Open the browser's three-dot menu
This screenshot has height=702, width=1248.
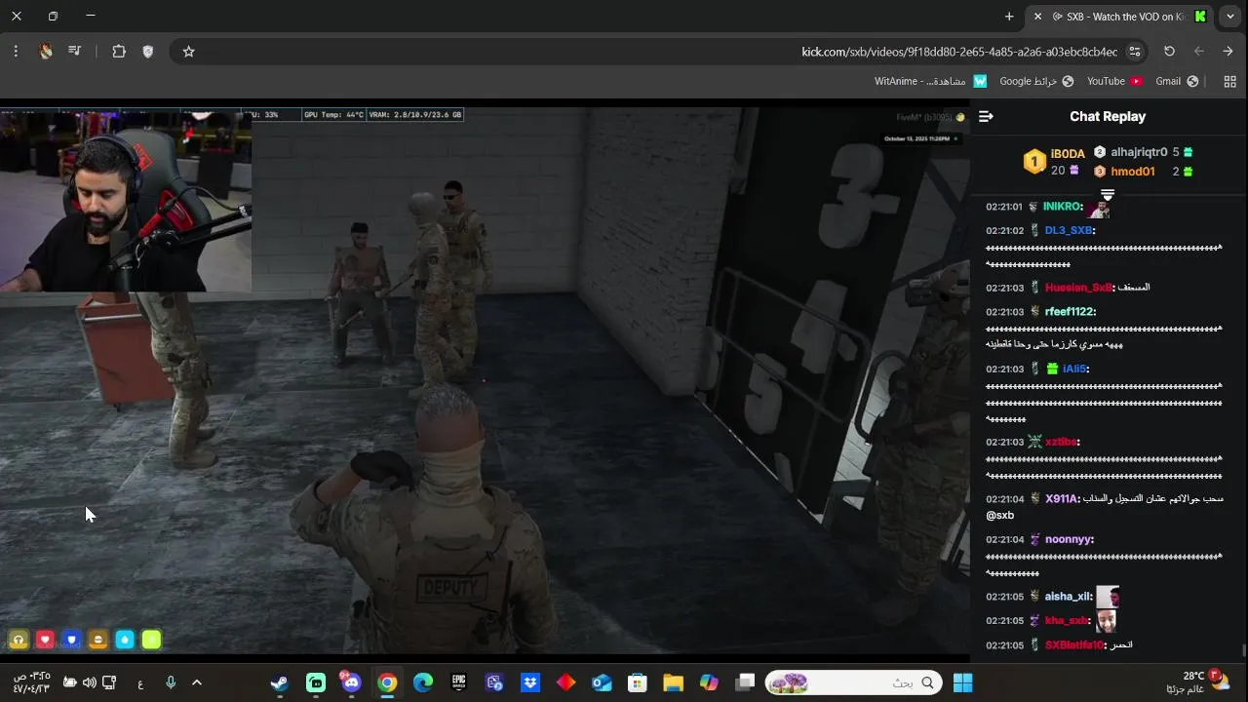pyautogui.click(x=16, y=52)
